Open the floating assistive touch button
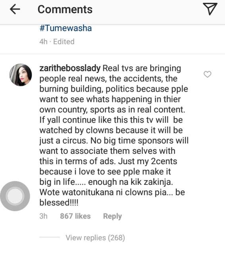This screenshot has height=255, width=225. click(15, 196)
